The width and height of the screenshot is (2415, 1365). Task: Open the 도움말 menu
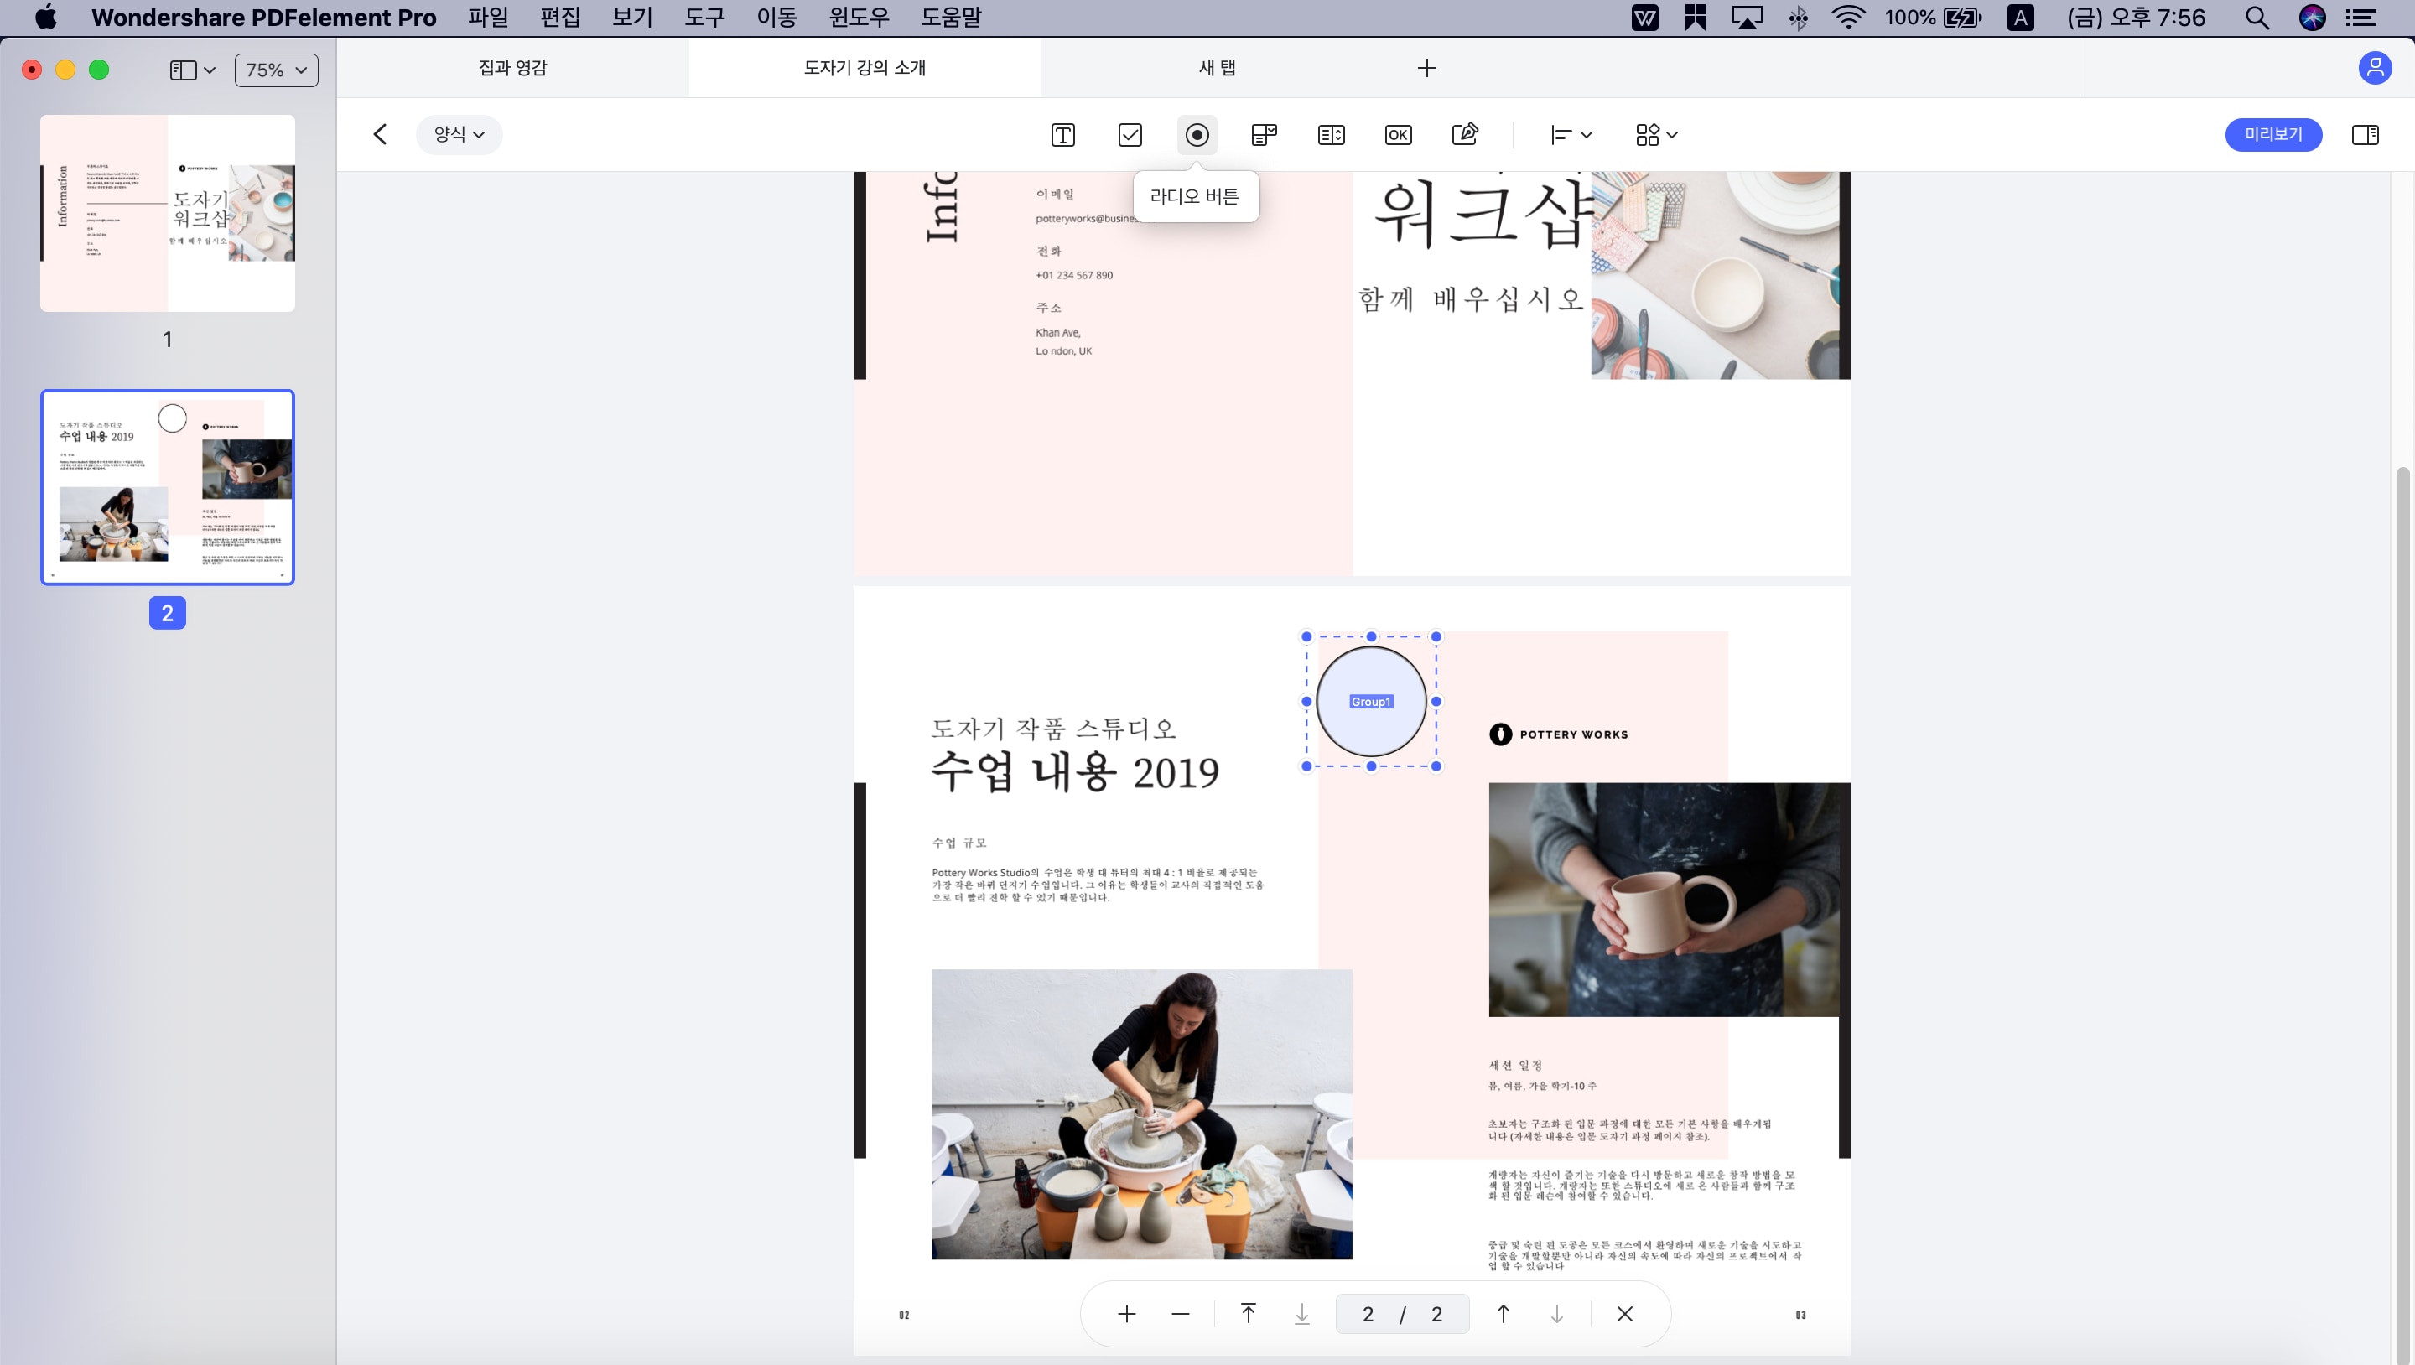coord(951,17)
